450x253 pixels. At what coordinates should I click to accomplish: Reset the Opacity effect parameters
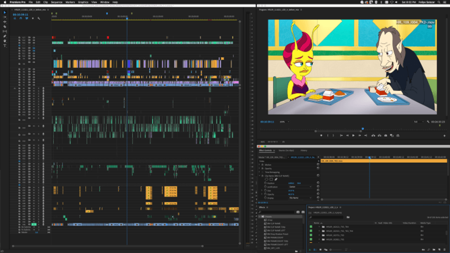click(318, 169)
